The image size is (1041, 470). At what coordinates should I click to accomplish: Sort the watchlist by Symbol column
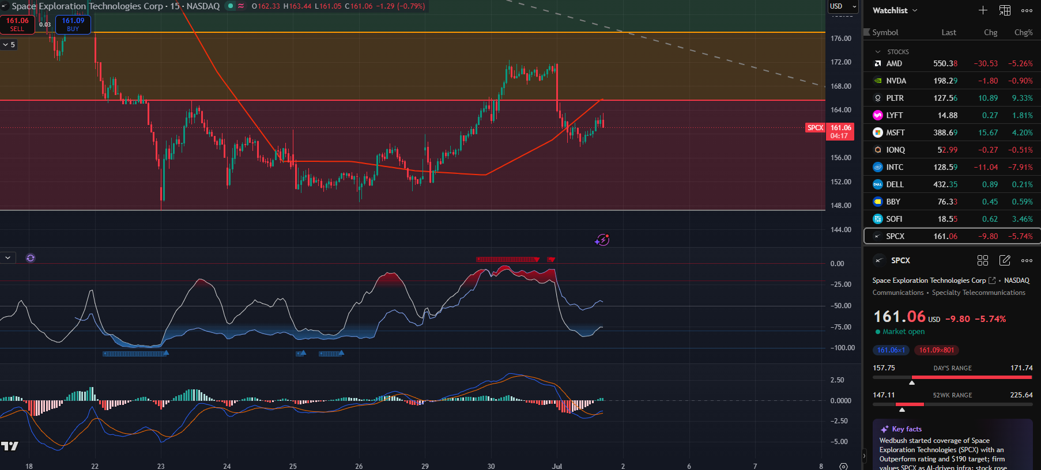[885, 32]
